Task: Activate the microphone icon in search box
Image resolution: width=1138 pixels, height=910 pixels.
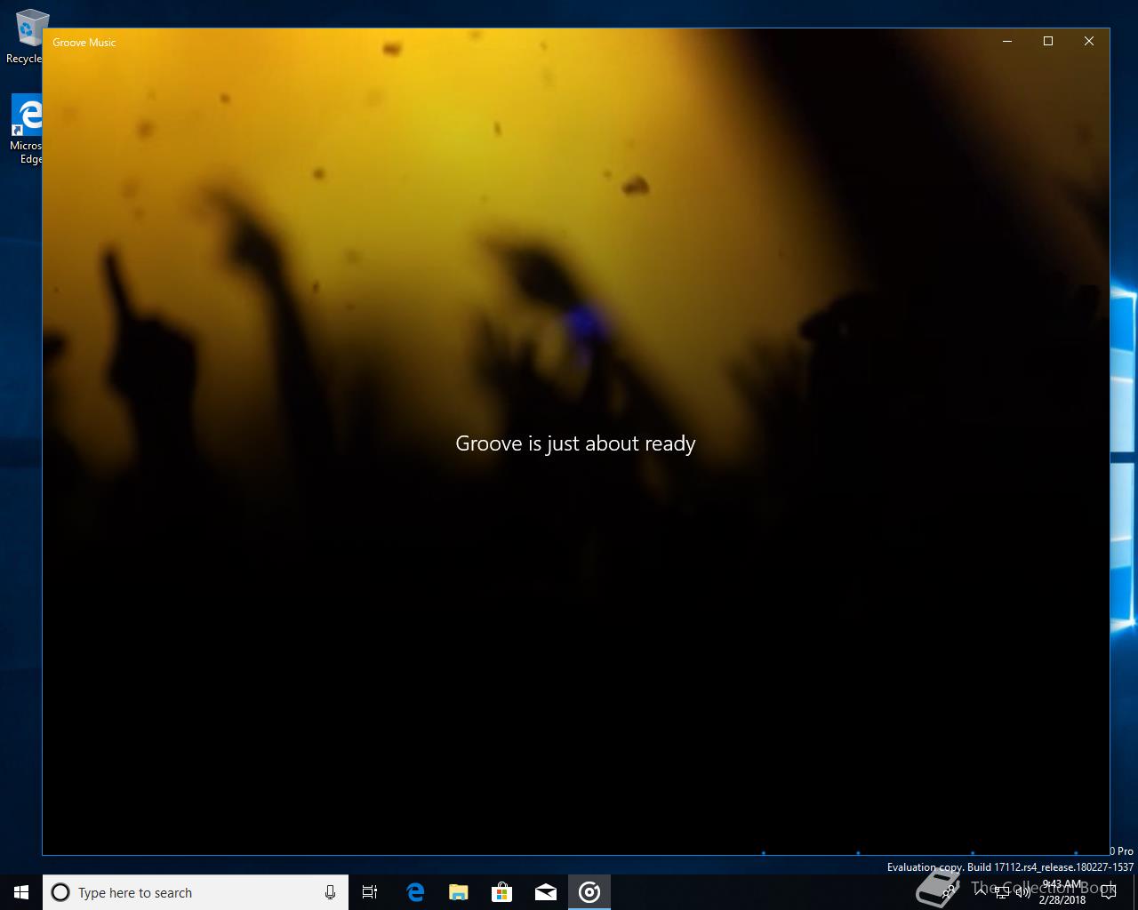Action: click(x=330, y=892)
